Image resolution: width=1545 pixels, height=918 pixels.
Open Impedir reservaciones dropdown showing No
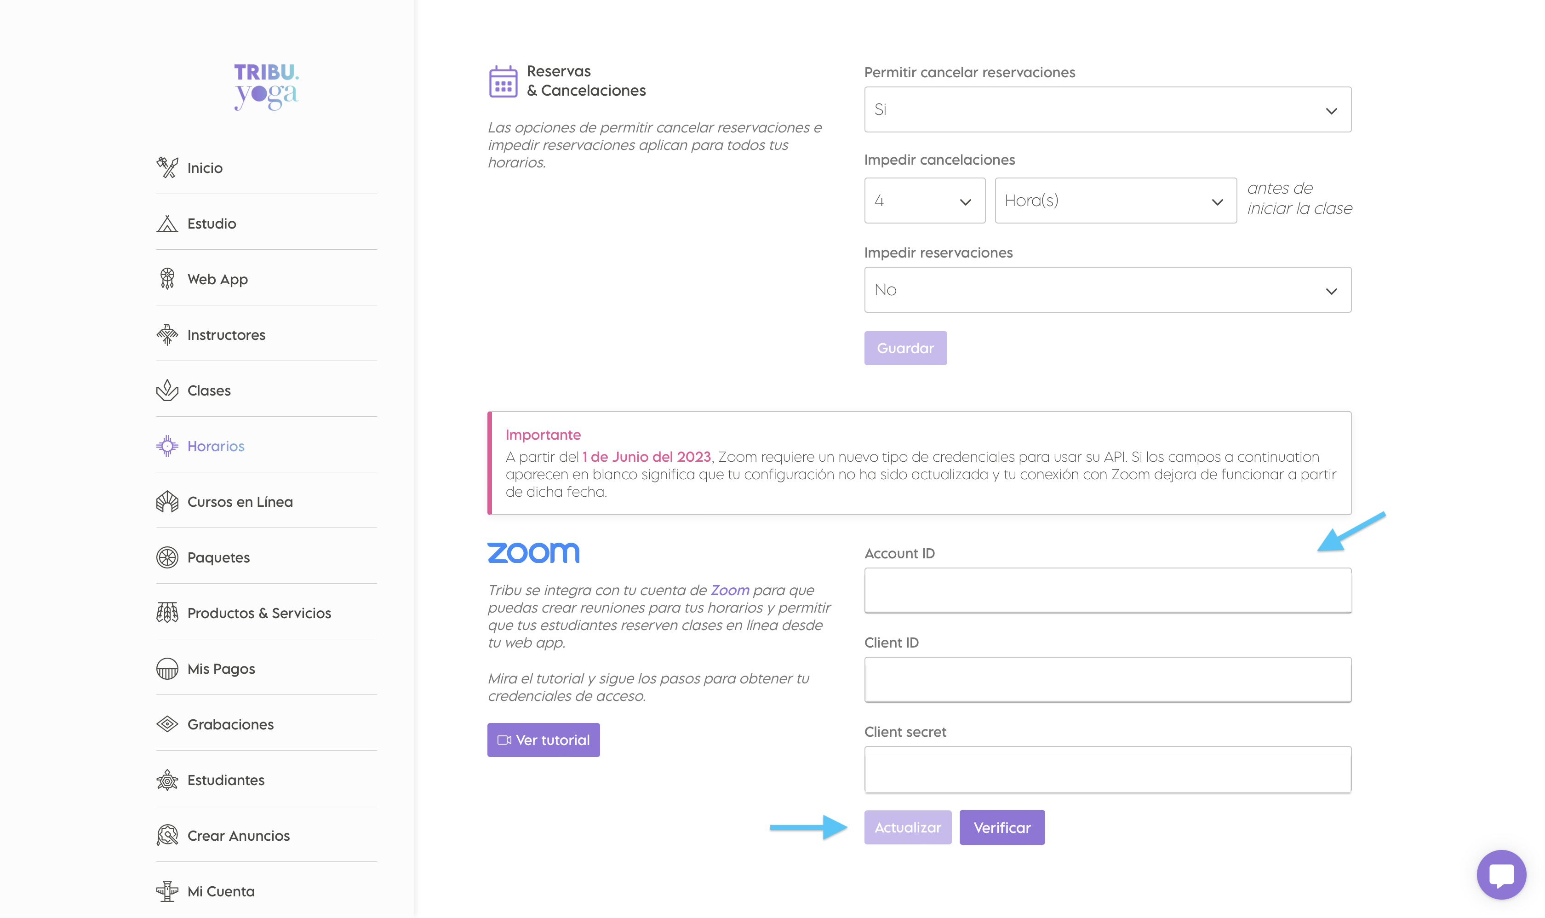point(1107,289)
